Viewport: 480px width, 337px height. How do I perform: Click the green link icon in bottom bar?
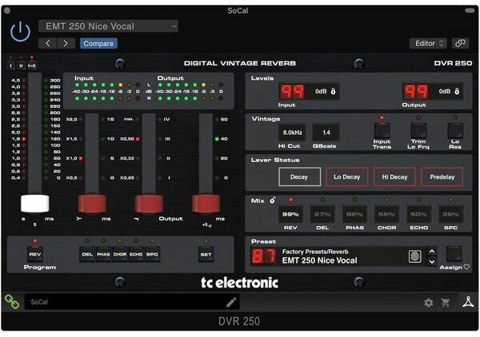[x=12, y=302]
